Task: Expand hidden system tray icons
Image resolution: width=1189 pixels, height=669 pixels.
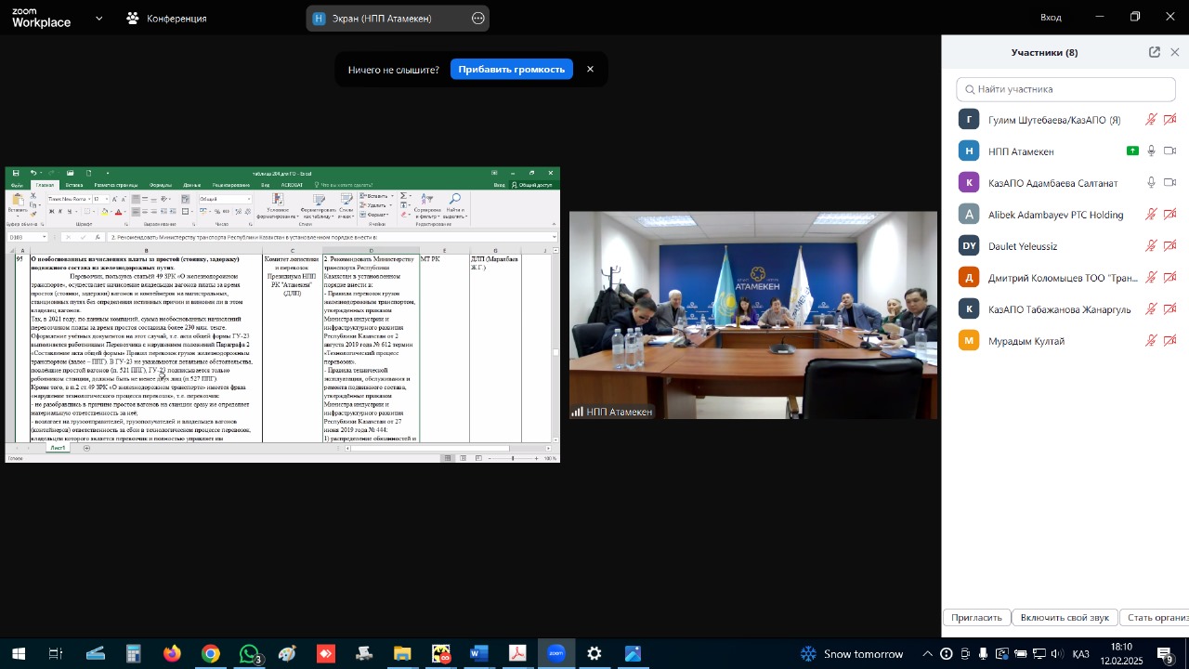Action: pyautogui.click(x=928, y=654)
